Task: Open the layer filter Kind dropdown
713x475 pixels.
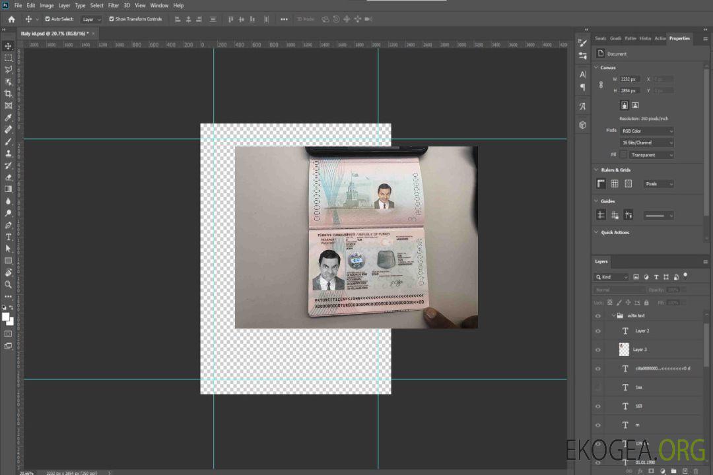Action: 611,277
